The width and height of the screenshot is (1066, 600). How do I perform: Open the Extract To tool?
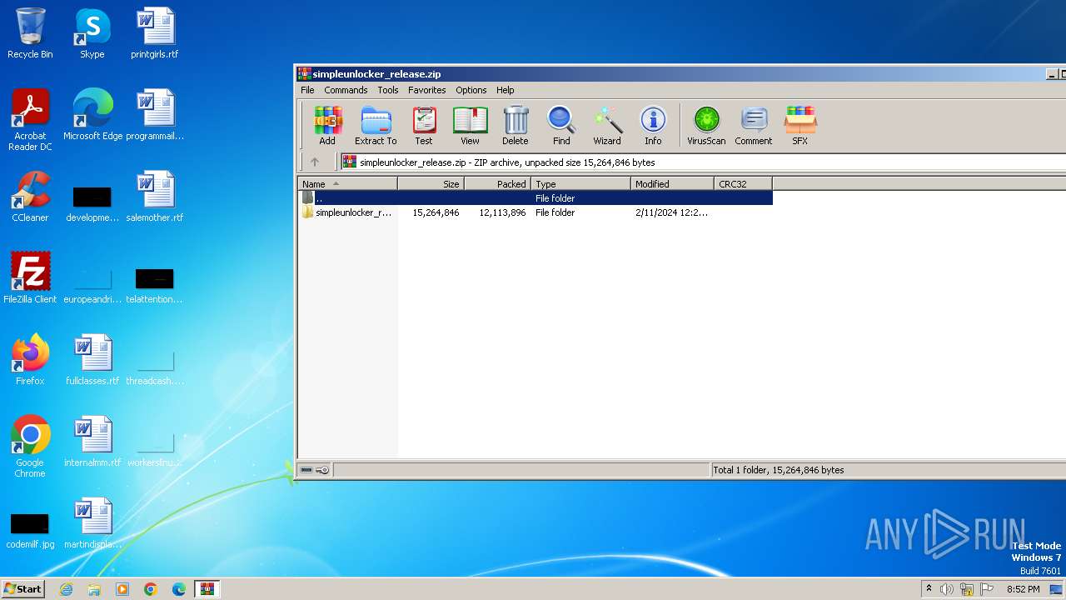(x=376, y=125)
